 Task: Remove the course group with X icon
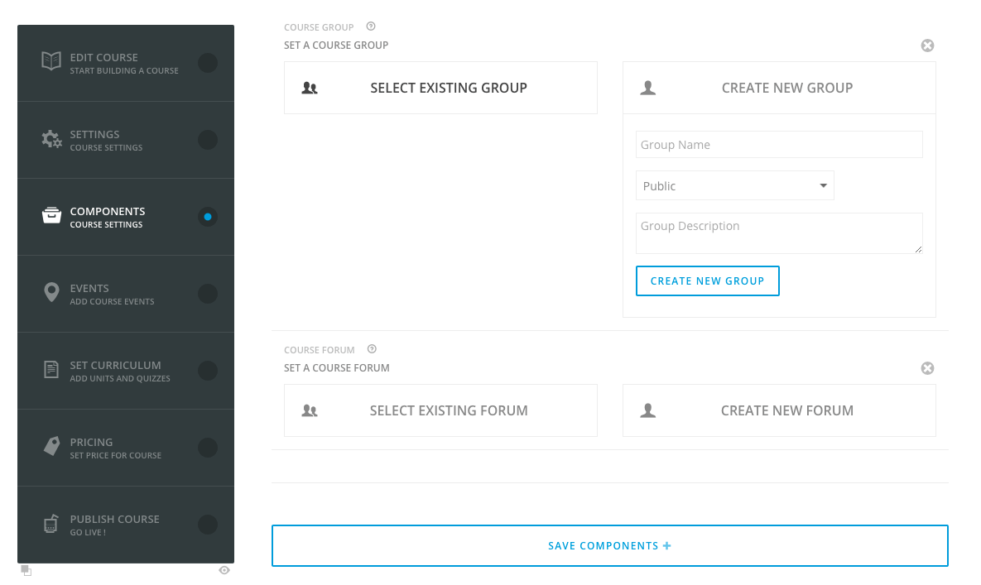pyautogui.click(x=927, y=46)
